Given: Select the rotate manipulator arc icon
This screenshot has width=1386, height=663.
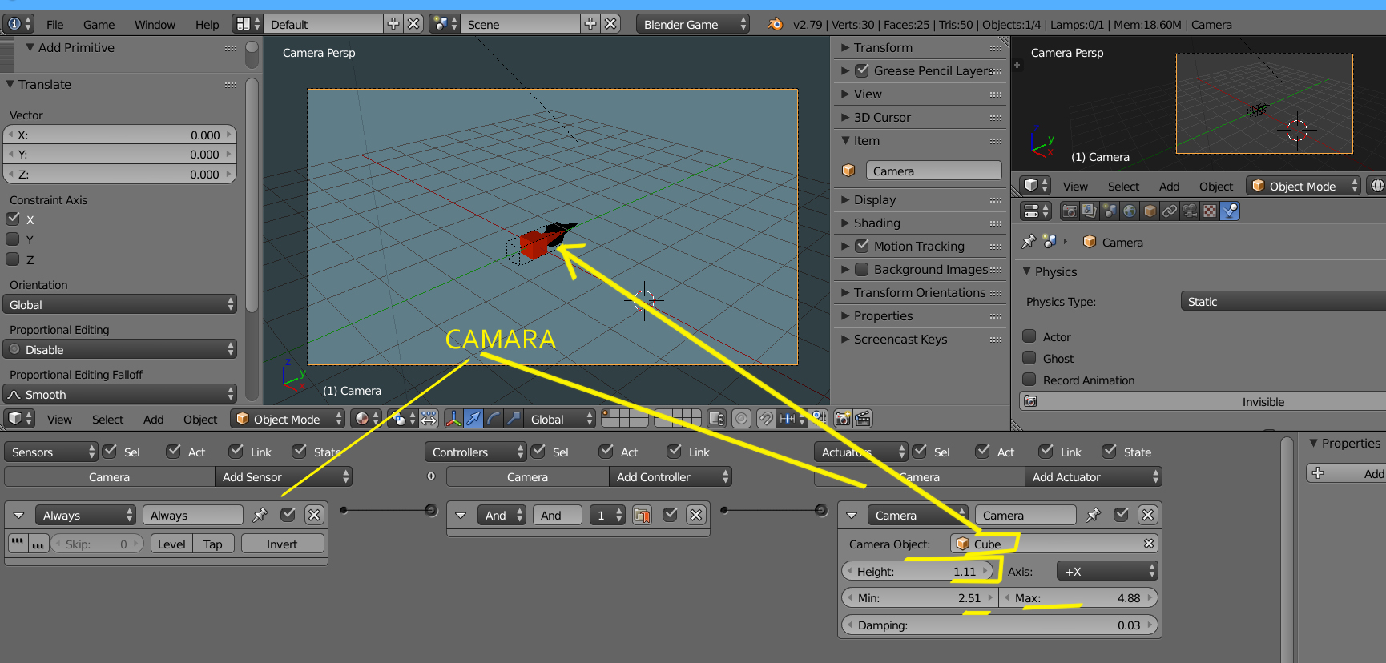Looking at the screenshot, I should [494, 418].
